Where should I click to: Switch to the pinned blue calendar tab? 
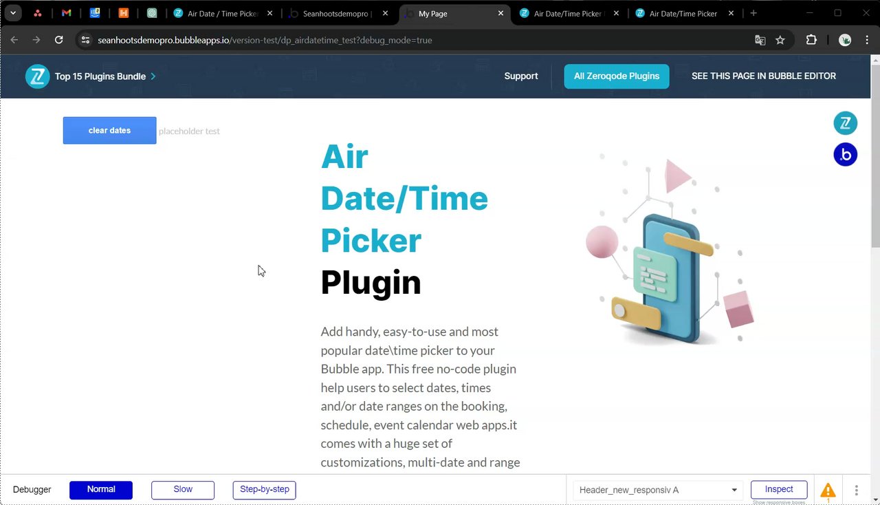(x=95, y=13)
